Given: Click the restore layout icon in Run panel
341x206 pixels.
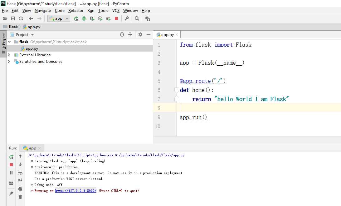Looking at the screenshot, I should (x=11, y=183).
